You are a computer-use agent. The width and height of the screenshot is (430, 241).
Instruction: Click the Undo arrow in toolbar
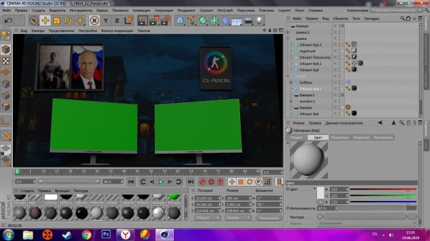[x=9, y=20]
